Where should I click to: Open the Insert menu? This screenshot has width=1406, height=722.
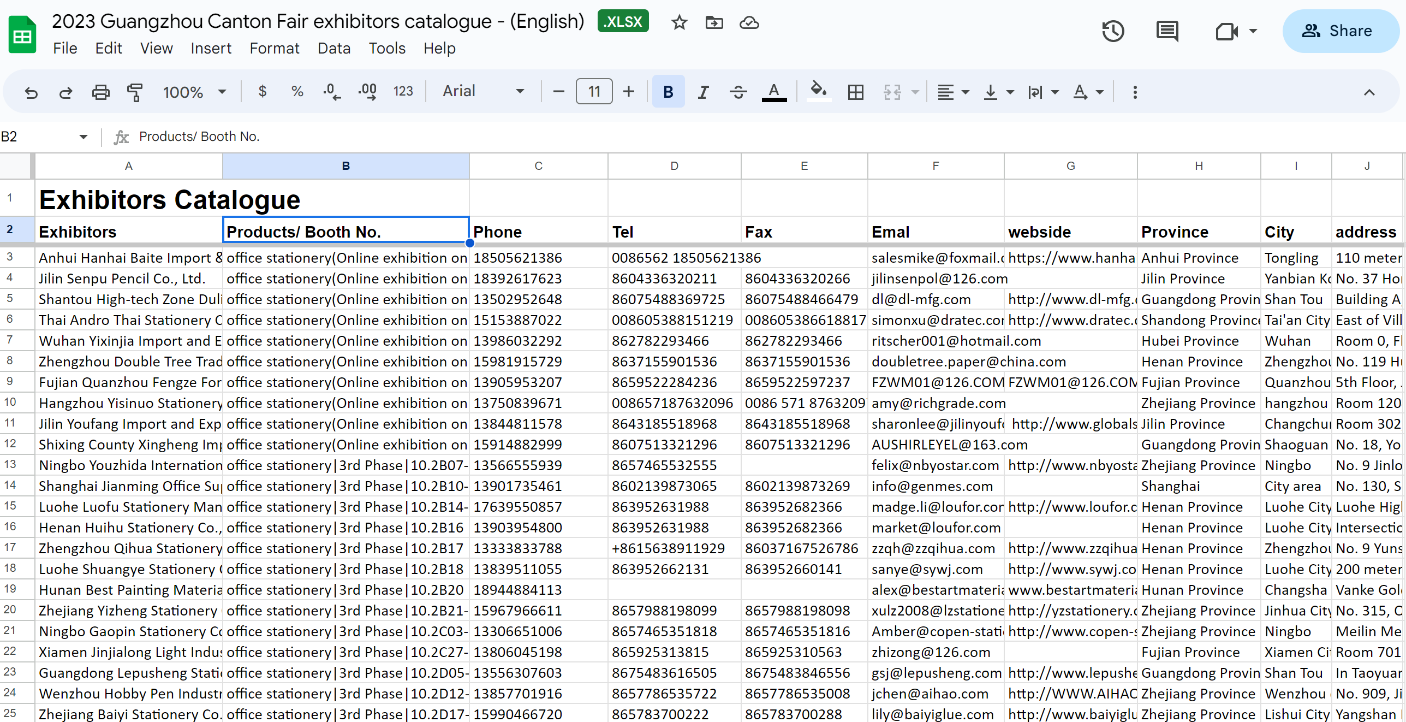[211, 48]
